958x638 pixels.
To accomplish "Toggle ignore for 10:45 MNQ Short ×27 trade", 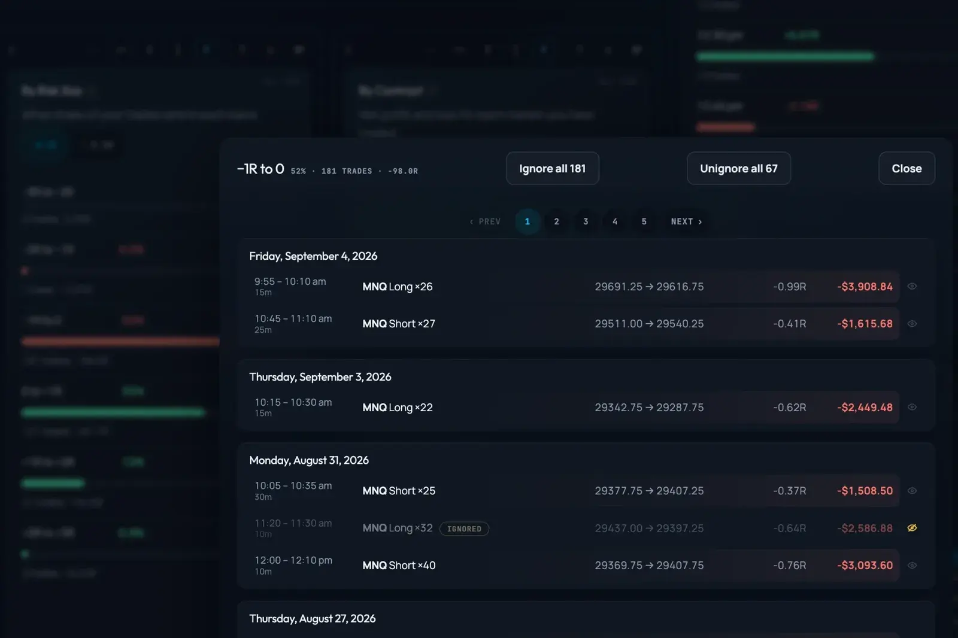I will click(912, 324).
